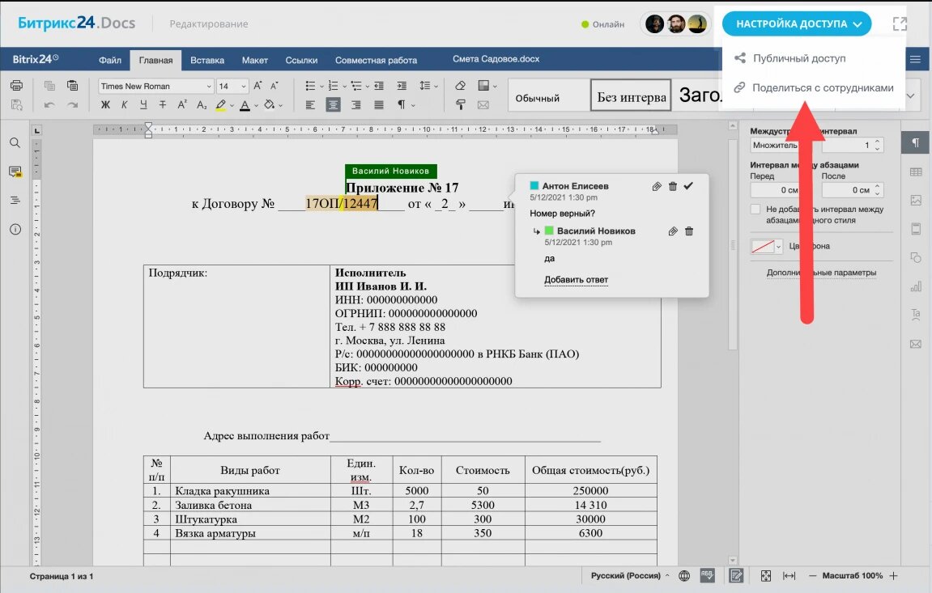Delete Антон Елисеев's comment
932x593 pixels.
[672, 186]
